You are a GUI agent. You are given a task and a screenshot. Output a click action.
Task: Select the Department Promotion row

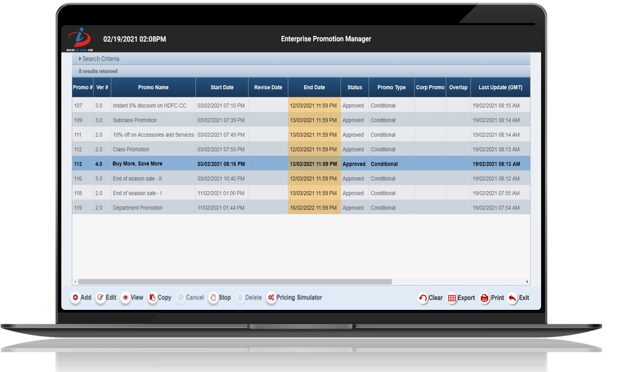coord(138,208)
